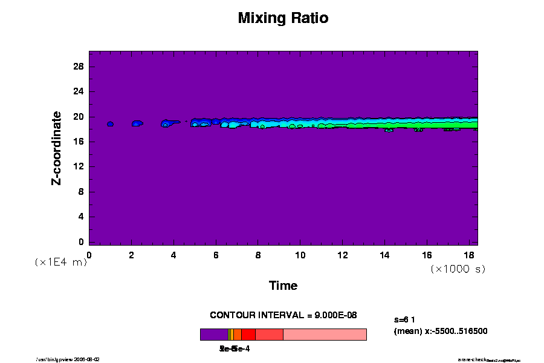The image size is (544, 363).
Task: Click the "Mixing Ratio" plot title
Action: click(283, 18)
